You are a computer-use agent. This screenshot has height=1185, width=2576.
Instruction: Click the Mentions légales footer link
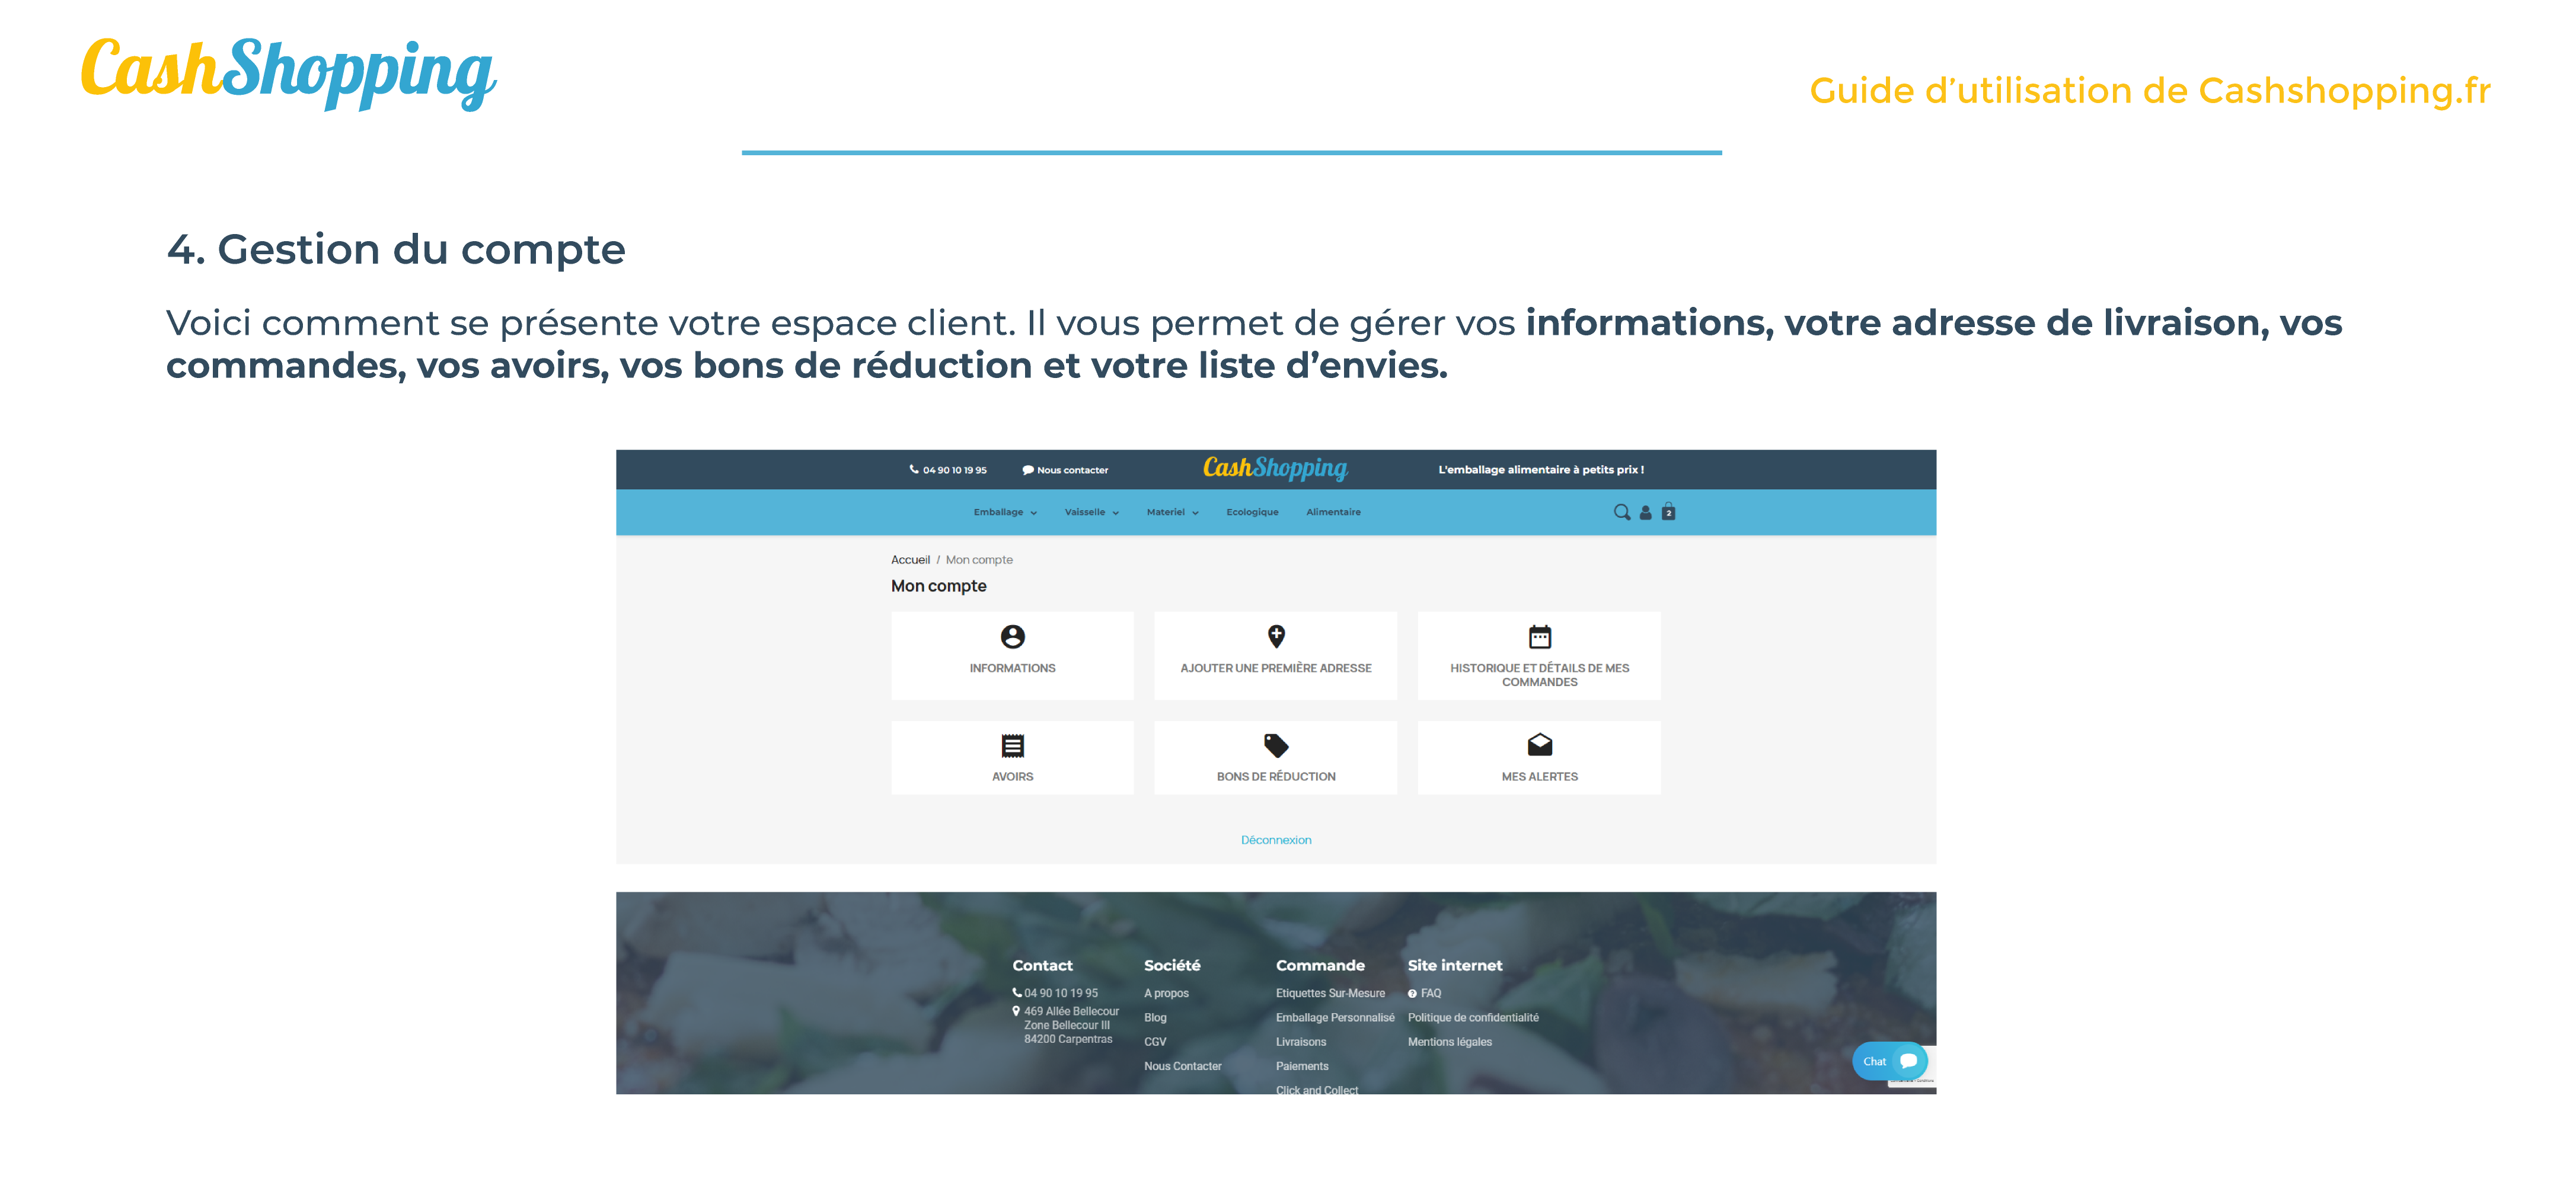coord(1450,1041)
